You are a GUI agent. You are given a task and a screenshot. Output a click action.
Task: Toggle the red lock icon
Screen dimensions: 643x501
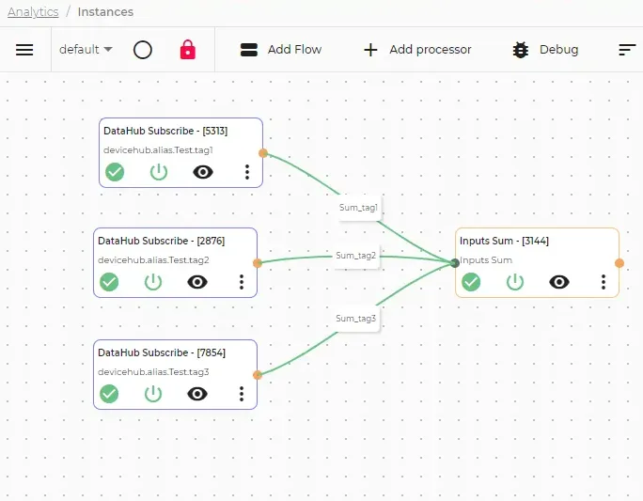(188, 50)
